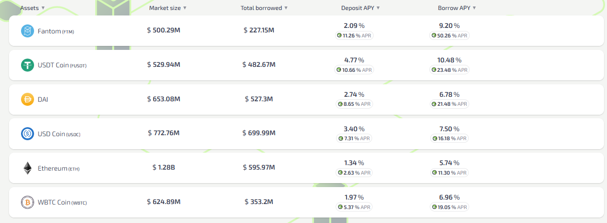Open the USD Coin (USDC) asset name
The image size is (607, 223).
(59, 134)
